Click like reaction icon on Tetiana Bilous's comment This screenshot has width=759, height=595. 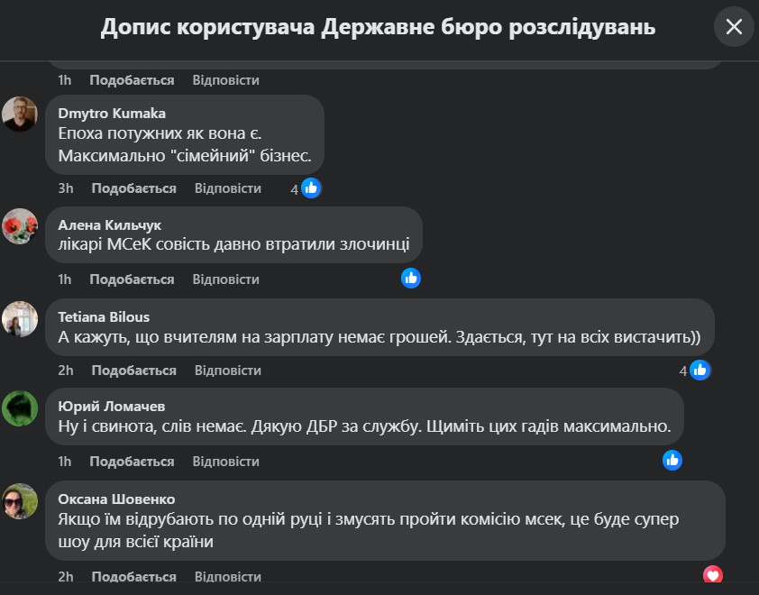[x=700, y=370]
